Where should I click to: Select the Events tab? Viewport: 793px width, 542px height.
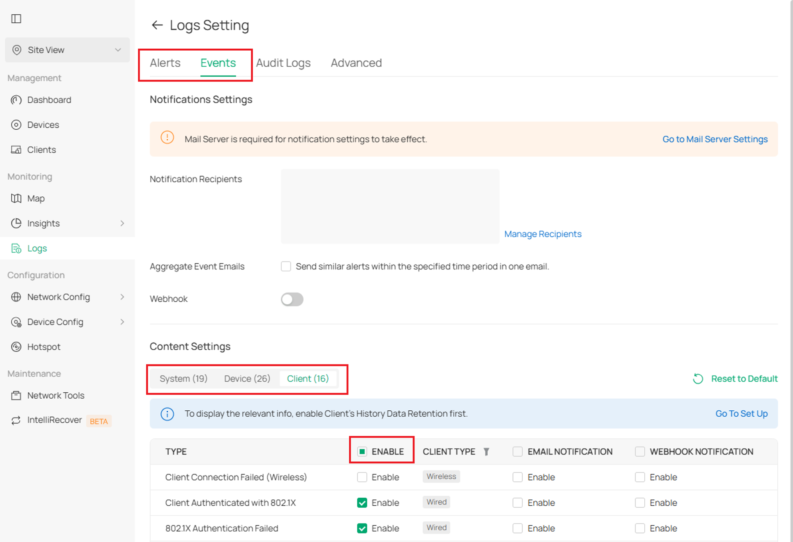pos(218,63)
